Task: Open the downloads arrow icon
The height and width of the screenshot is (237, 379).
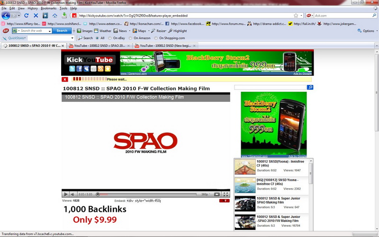Action: (x=64, y=16)
